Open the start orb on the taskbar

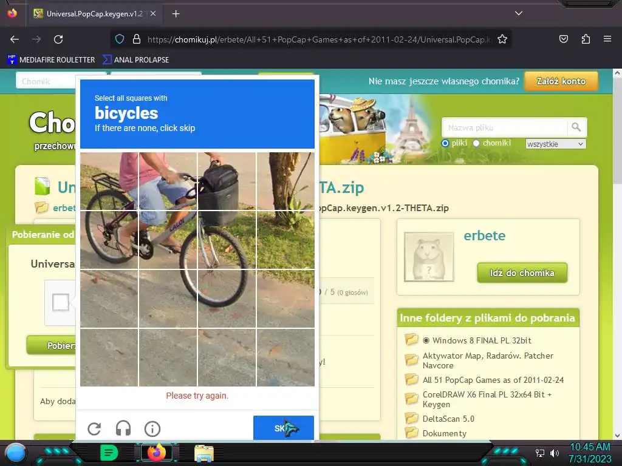pos(16,453)
